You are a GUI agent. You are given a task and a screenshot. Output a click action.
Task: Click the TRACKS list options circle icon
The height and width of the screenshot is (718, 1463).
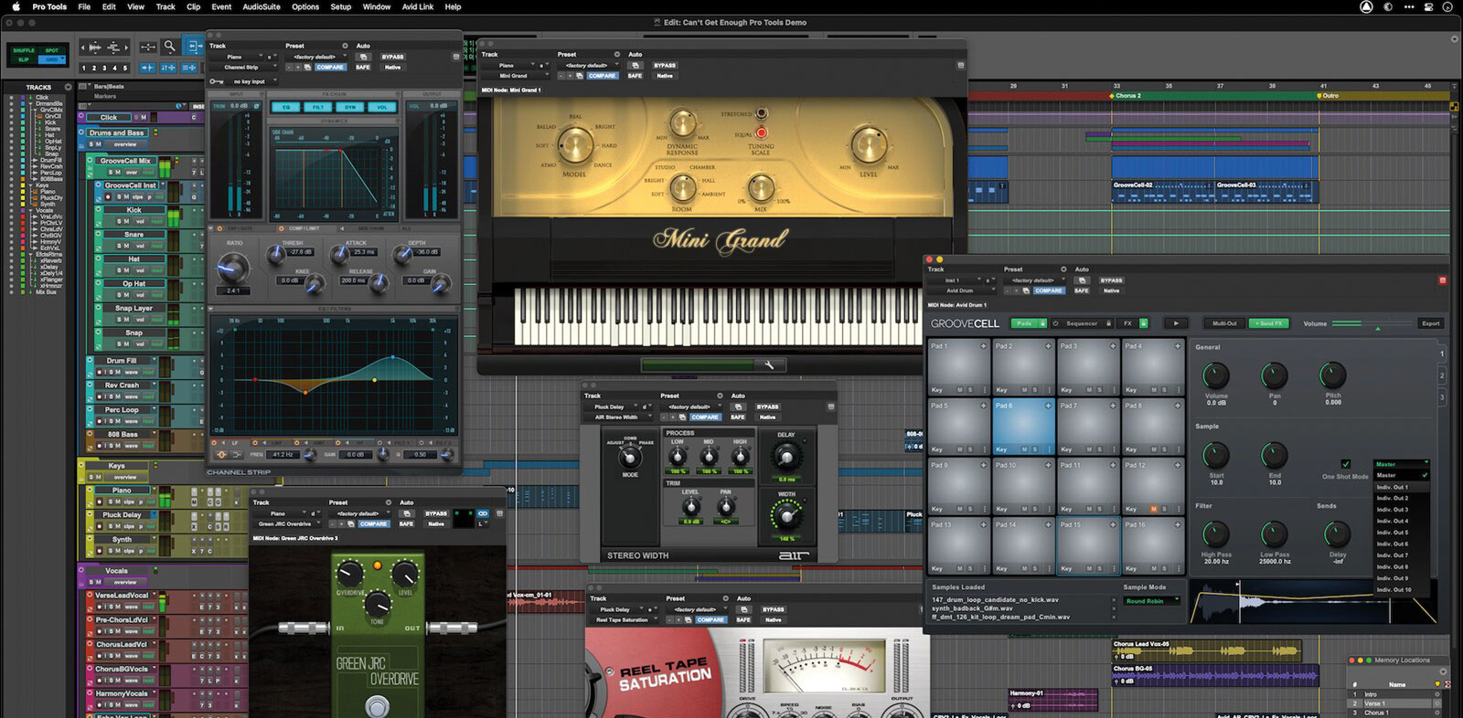[68, 87]
